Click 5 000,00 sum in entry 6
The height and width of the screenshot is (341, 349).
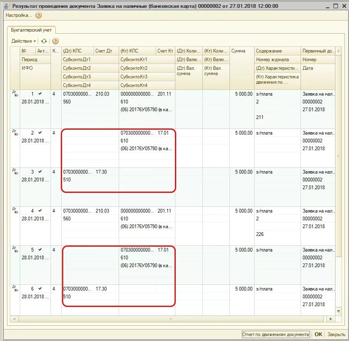click(x=244, y=289)
